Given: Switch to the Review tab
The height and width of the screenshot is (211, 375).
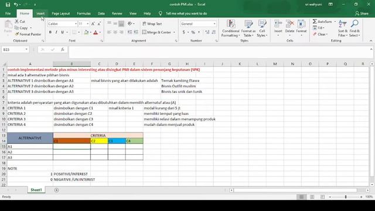Looking at the screenshot, I should point(117,13).
